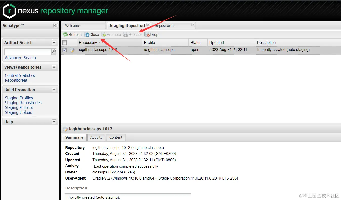
Task: Open the Central Statistics link
Action: (x=20, y=75)
